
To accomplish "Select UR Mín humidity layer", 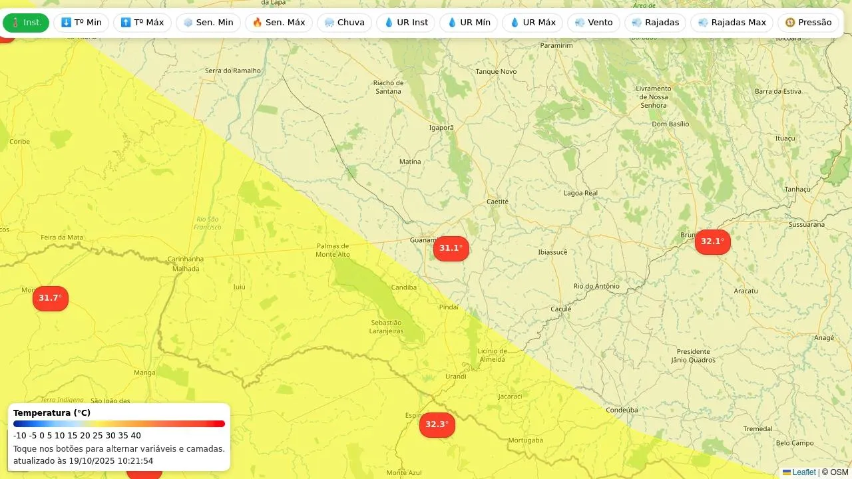I will [x=469, y=23].
